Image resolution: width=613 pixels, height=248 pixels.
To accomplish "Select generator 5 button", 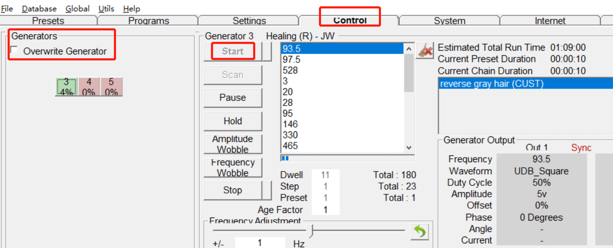I will [x=111, y=87].
